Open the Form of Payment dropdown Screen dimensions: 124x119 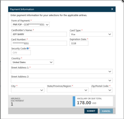pos(30,25)
